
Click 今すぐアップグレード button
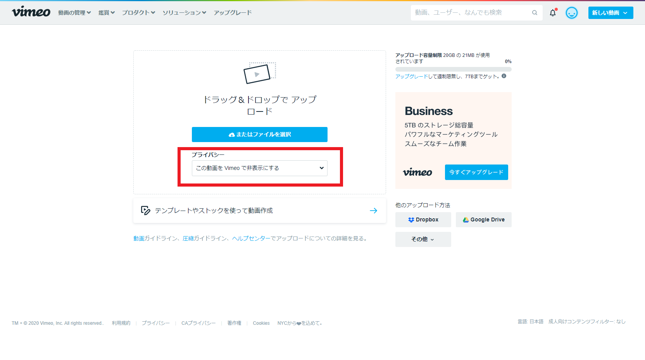476,172
